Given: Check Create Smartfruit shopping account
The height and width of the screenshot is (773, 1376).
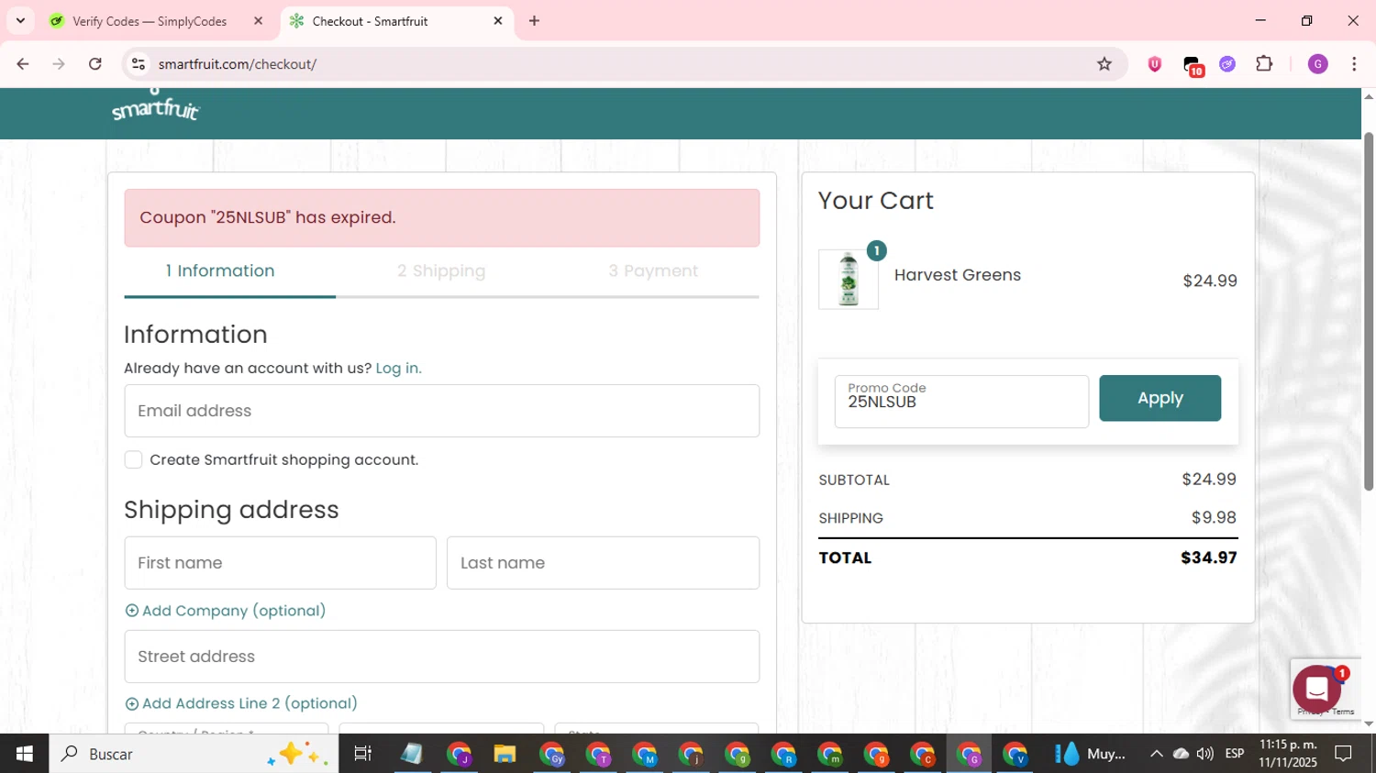Looking at the screenshot, I should coord(134,459).
